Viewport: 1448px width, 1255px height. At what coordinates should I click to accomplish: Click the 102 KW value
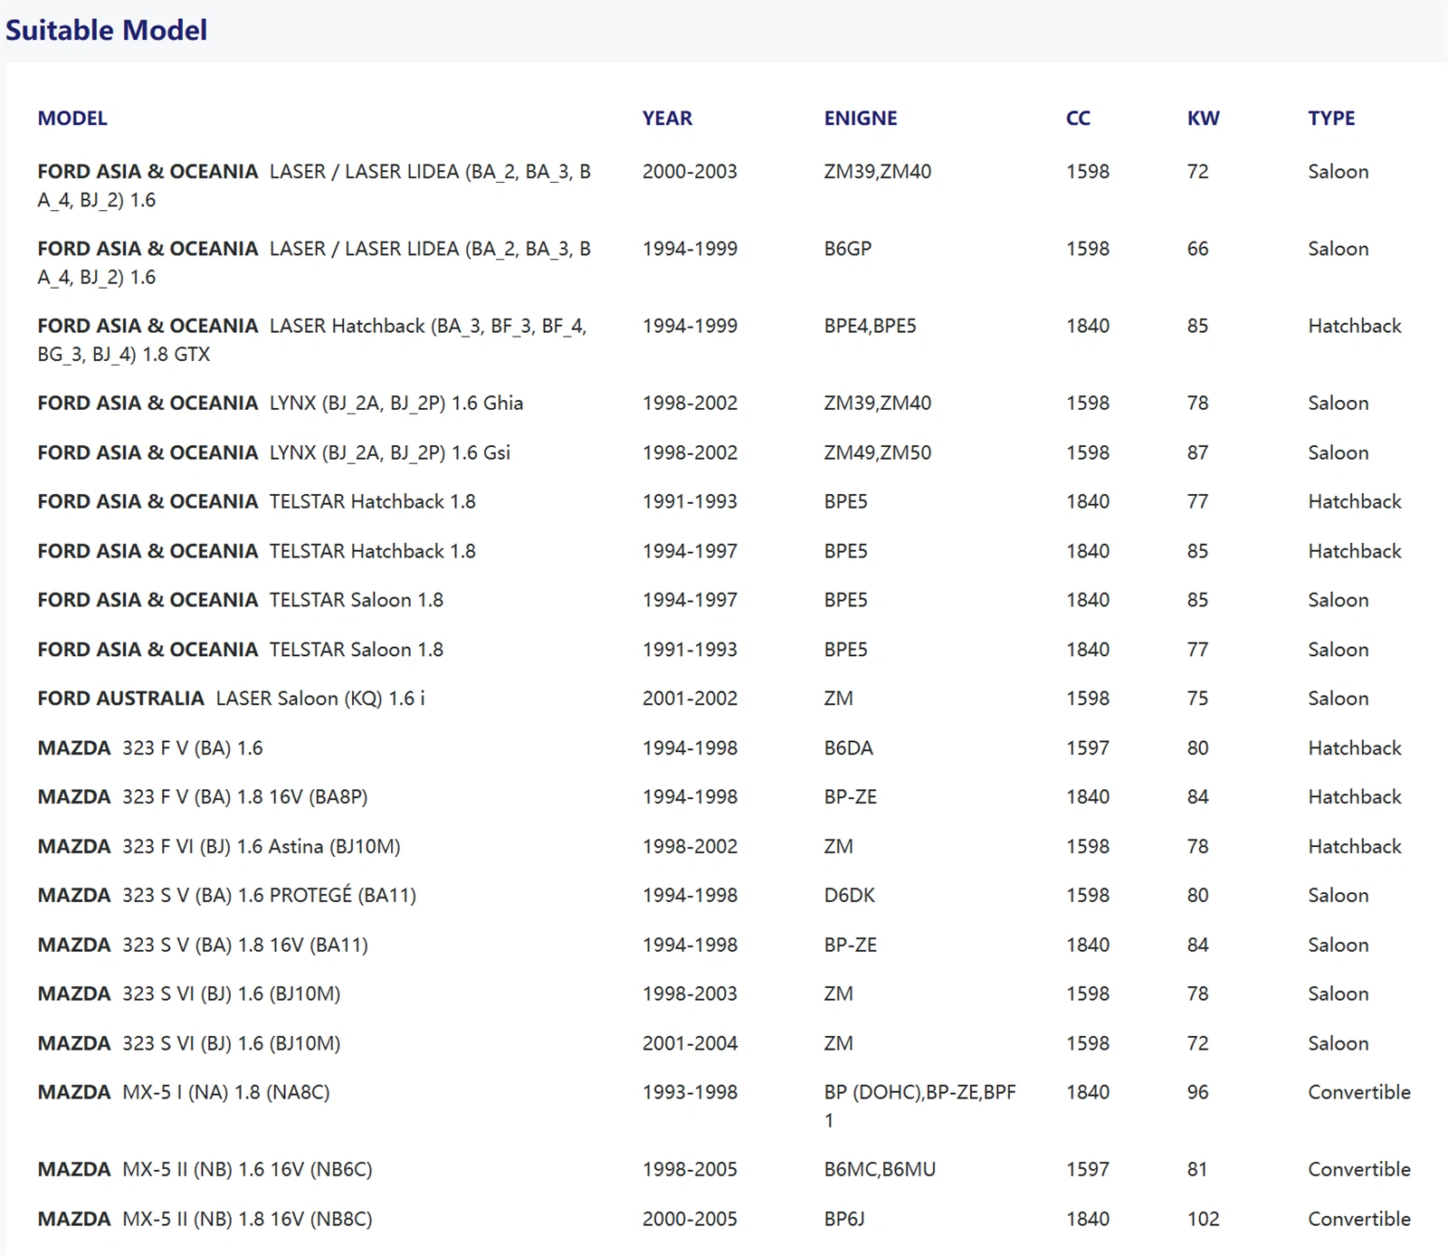point(1203,1219)
